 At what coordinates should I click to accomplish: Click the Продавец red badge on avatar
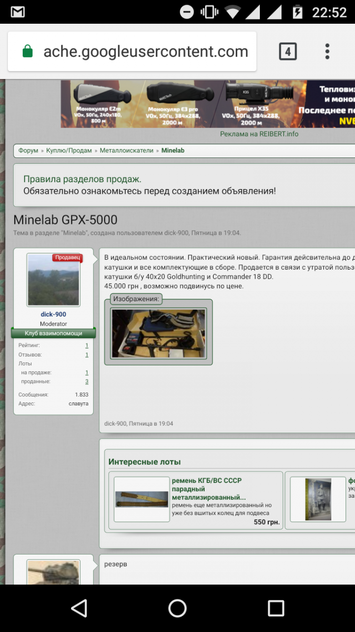tap(67, 258)
